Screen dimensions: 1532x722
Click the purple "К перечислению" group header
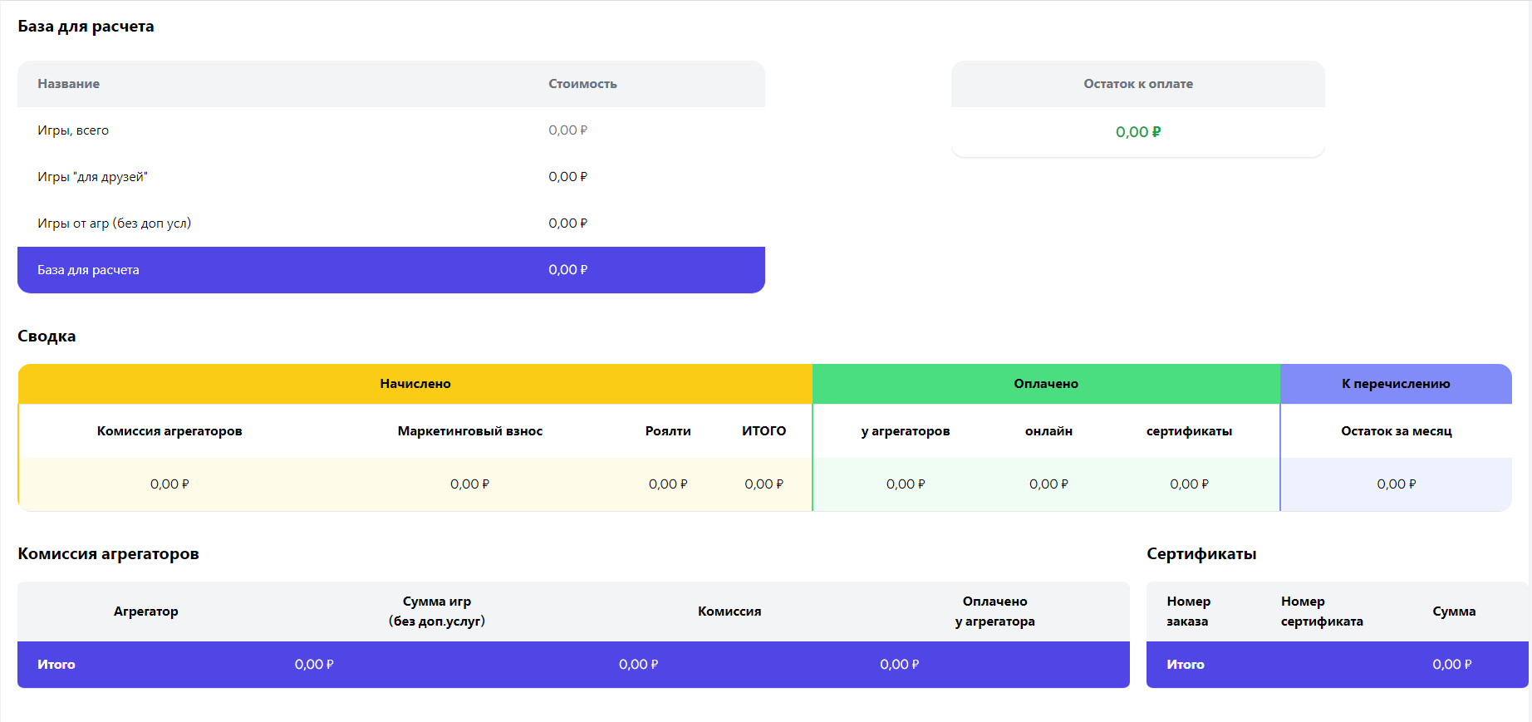tap(1396, 384)
